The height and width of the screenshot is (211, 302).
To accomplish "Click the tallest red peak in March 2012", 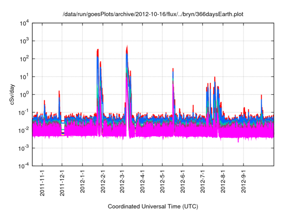I will point(127,47).
